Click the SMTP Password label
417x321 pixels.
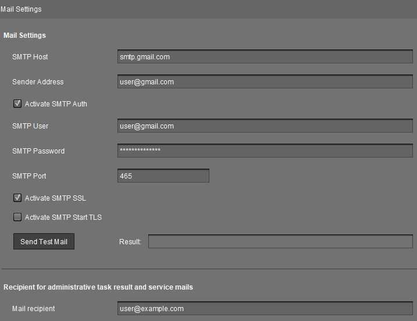click(38, 151)
